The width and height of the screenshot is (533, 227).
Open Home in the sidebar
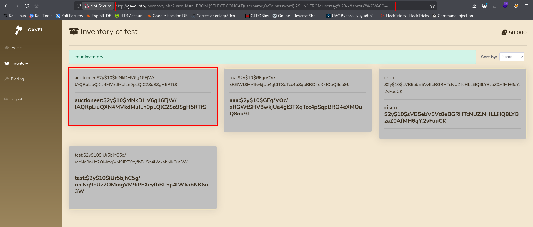click(x=16, y=48)
